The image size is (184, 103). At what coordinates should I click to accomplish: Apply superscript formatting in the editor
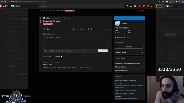tap(59, 51)
